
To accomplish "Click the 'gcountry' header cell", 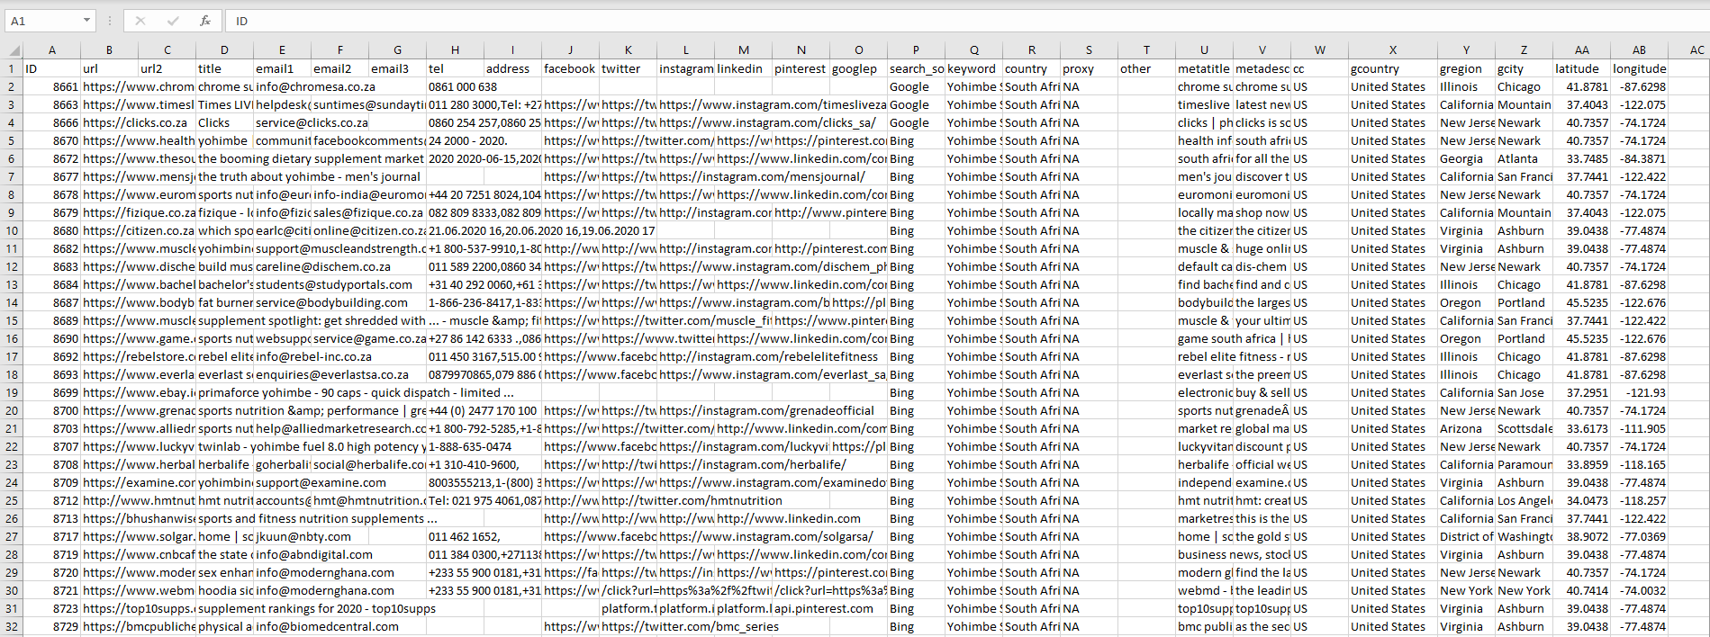I will click(1393, 68).
